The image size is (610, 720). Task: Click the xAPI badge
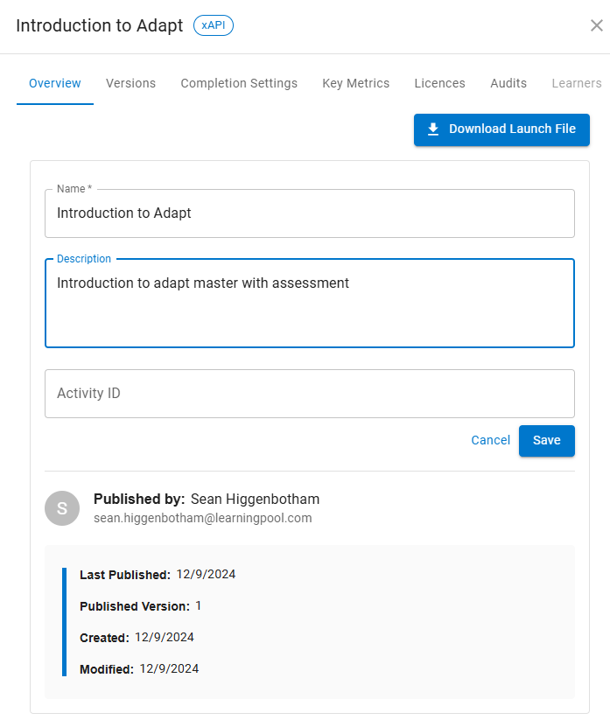pyautogui.click(x=214, y=25)
